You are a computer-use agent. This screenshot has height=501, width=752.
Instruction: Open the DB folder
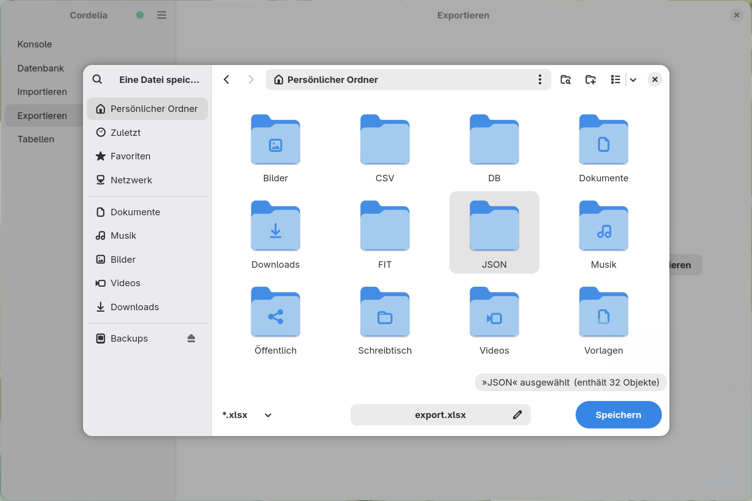494,148
